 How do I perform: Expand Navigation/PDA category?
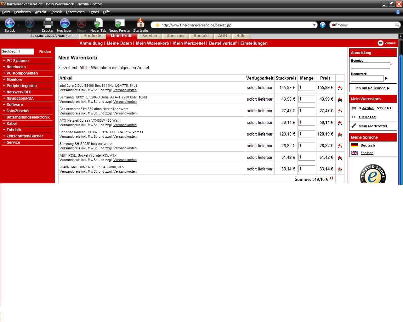coord(20,98)
